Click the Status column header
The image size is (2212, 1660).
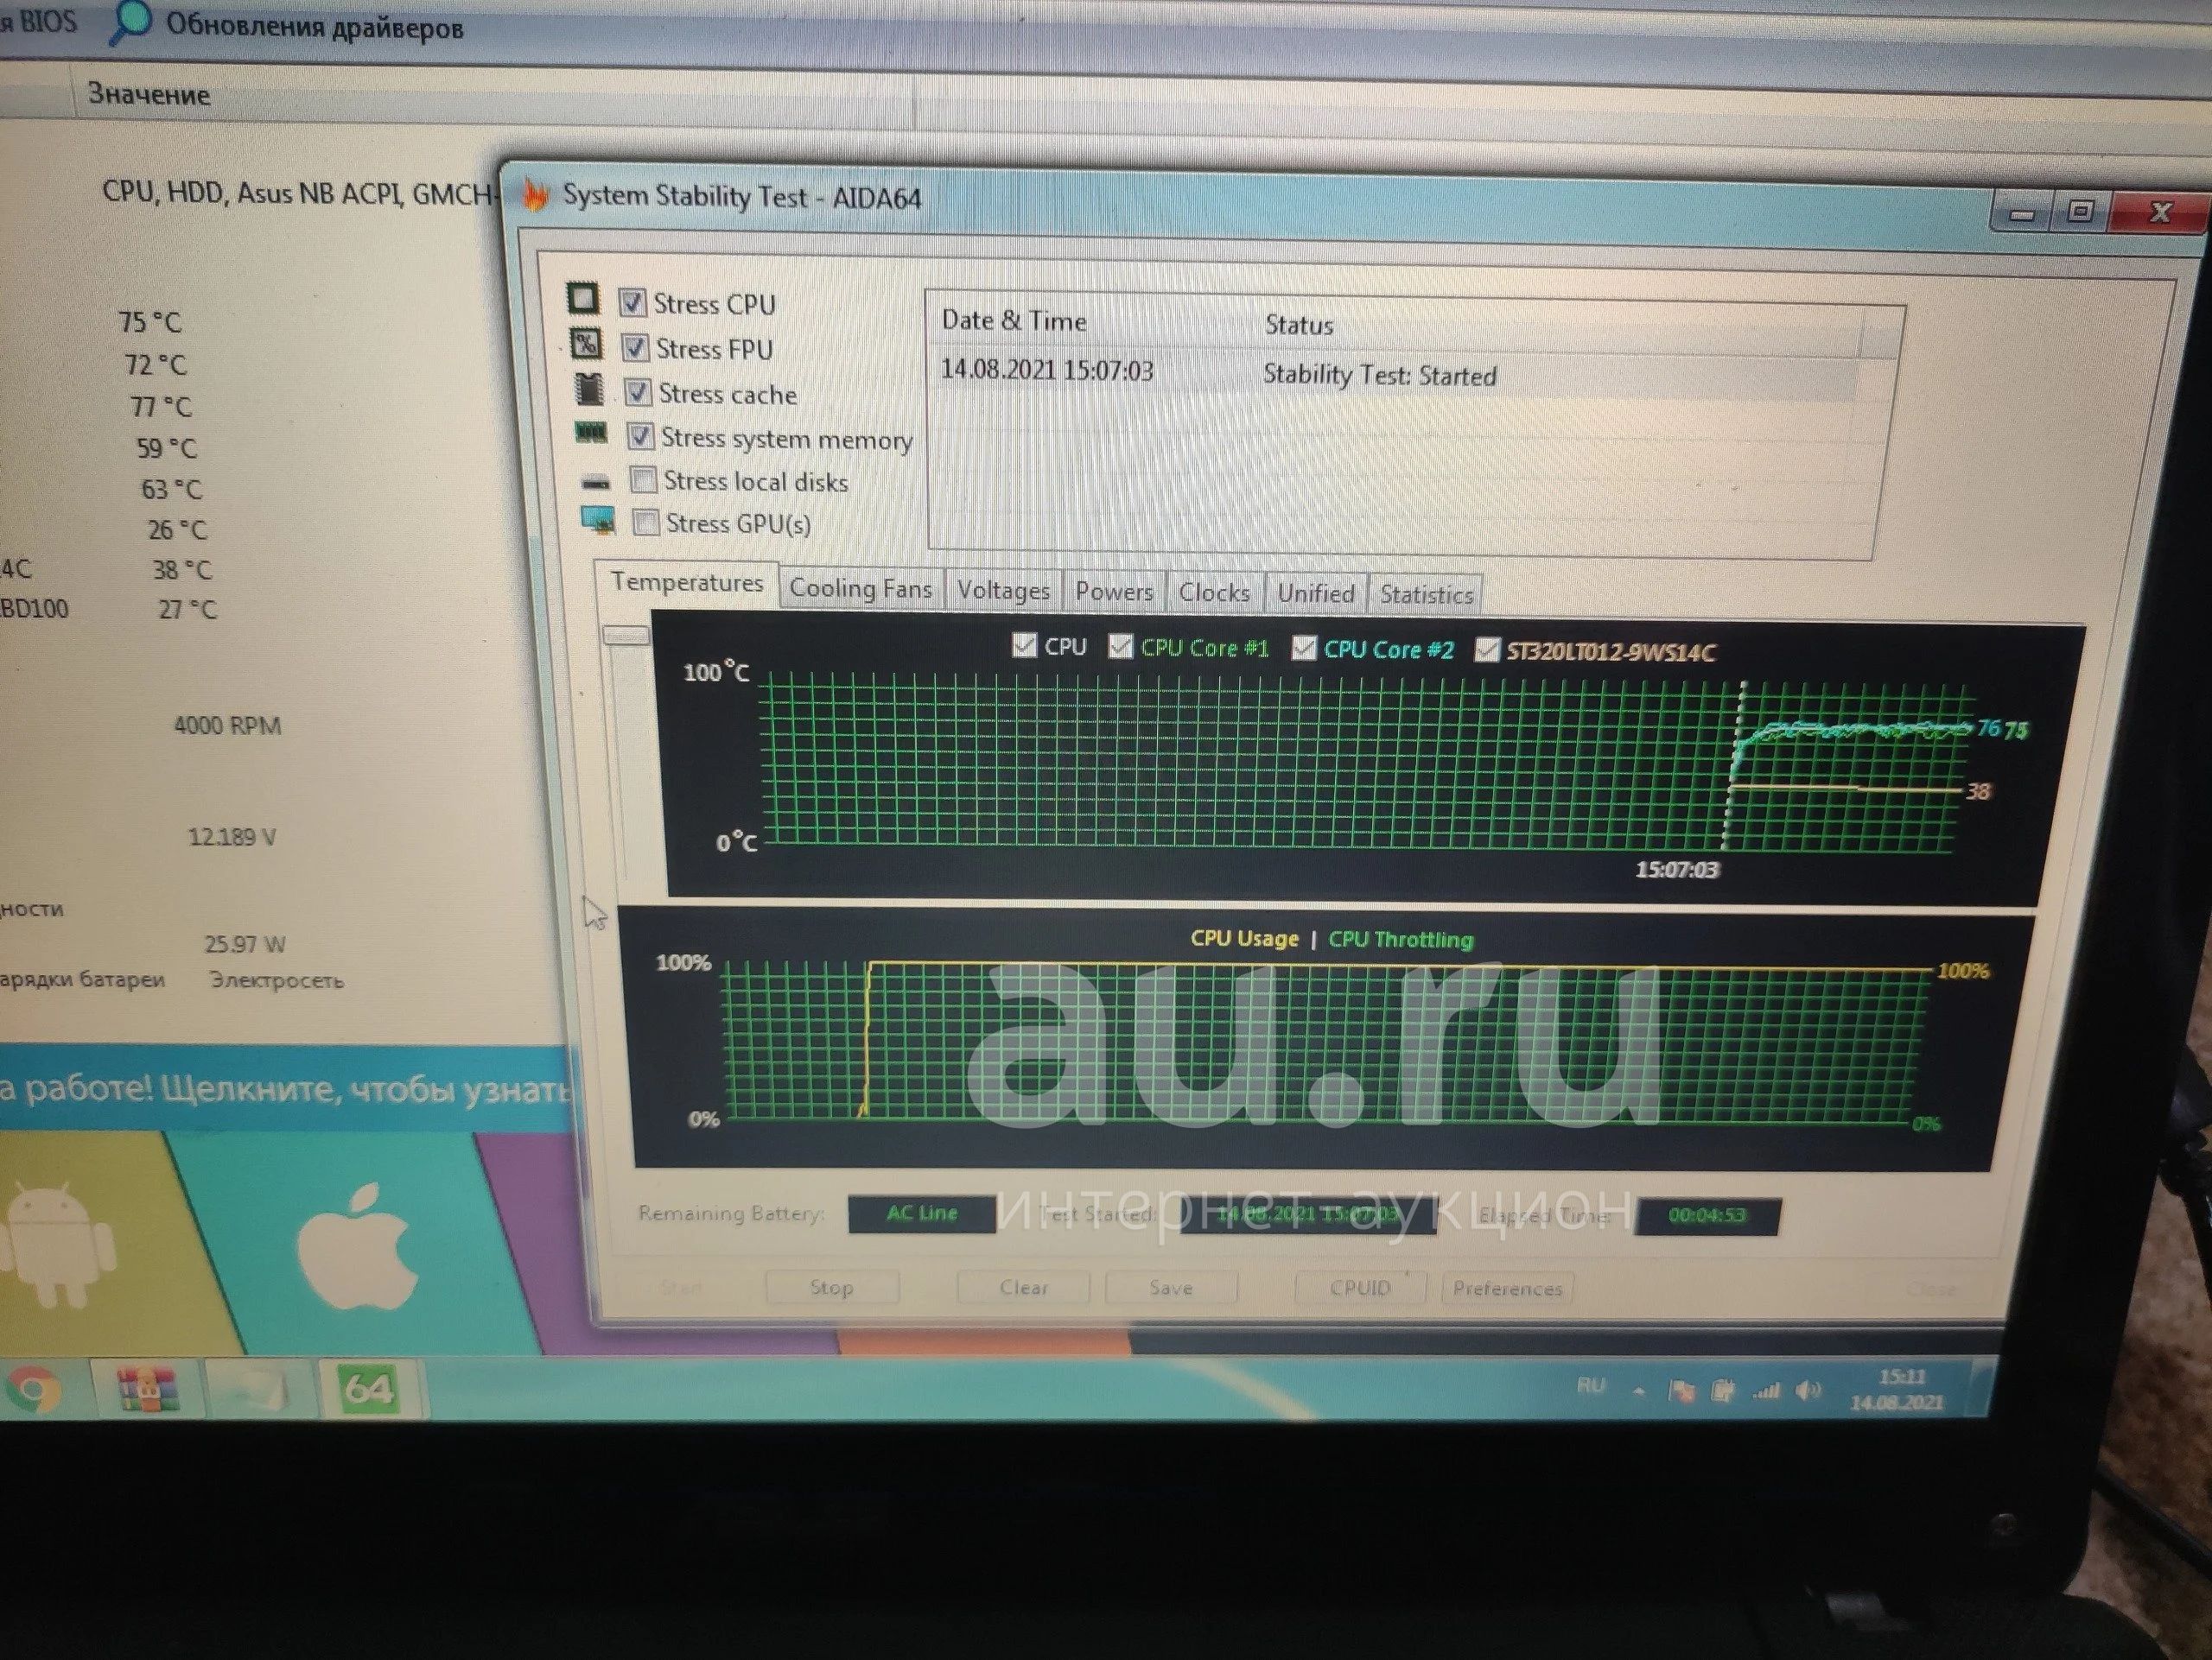pos(1298,325)
